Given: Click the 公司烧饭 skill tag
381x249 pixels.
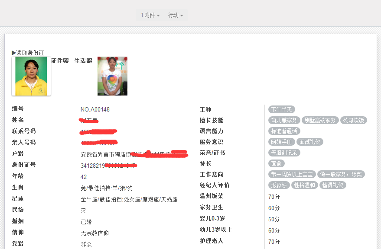Looking at the screenshot, I should click(x=353, y=120).
